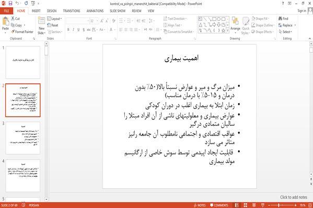Switch to the INSERT tab
The image size is (313, 208).
[x=36, y=11]
